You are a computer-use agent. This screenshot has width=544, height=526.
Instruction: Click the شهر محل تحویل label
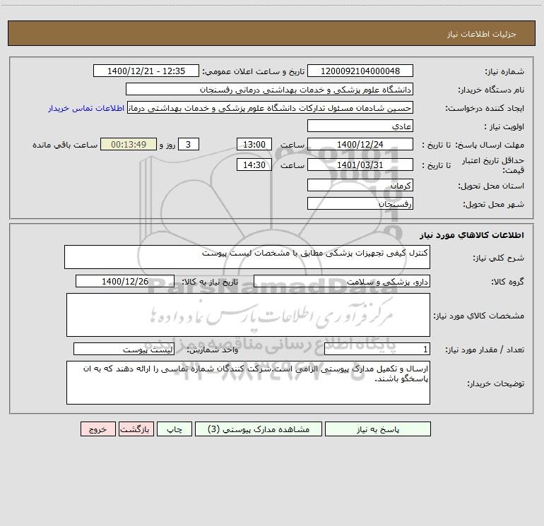[494, 204]
